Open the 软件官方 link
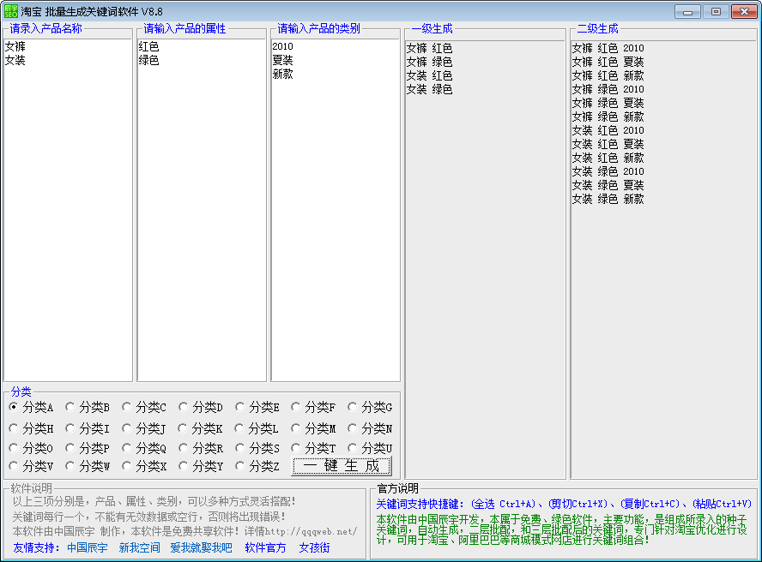 coord(265,548)
